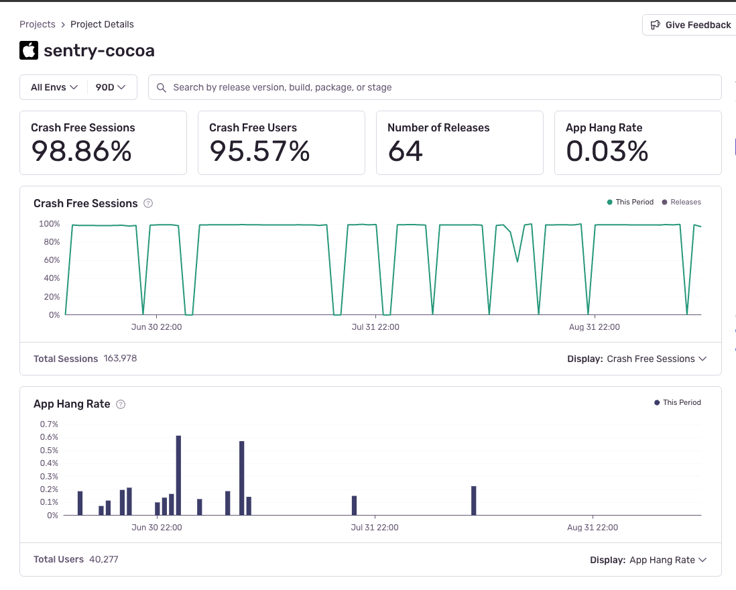This screenshot has height=590, width=736.
Task: Click the tallest 0.6% bar in App Hang Rate
Action: click(178, 475)
